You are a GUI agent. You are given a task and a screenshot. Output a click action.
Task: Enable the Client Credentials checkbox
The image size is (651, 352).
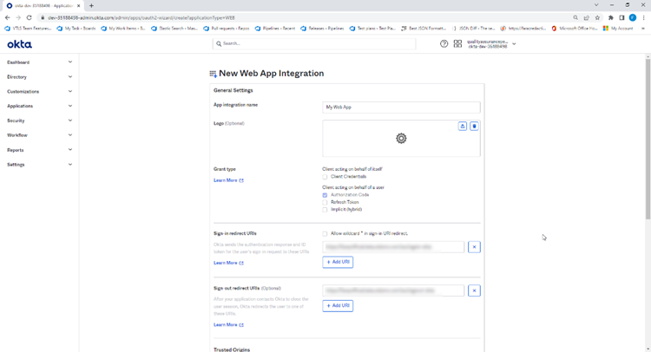click(325, 177)
